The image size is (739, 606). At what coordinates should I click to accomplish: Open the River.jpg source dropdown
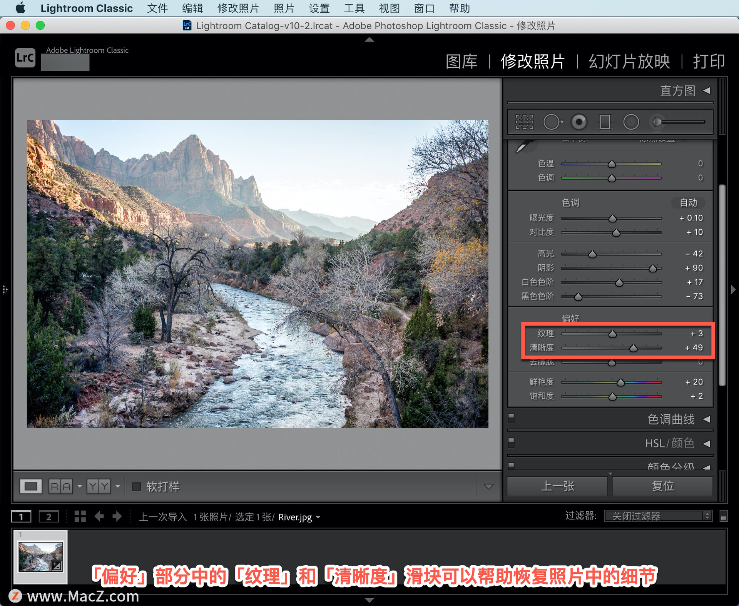point(318,518)
